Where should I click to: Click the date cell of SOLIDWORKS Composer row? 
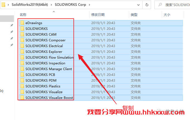103,40
